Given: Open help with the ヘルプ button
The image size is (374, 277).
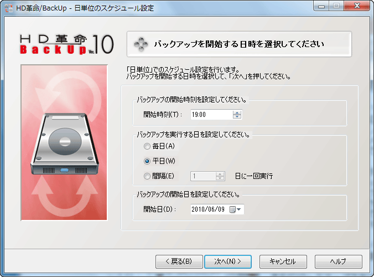Looking at the screenshot, I should pos(339,261).
